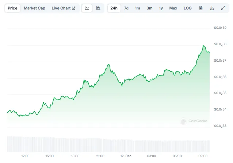Screen dimensions: 233x163
Task: Click the 12. Dec date axis label
Action: coord(125,156)
